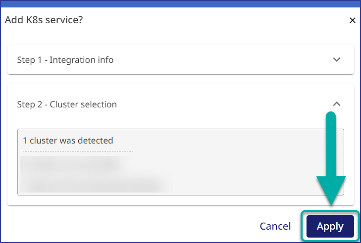The height and width of the screenshot is (243, 361).
Task: Click the blue bar atop the dialog
Action: [180, 3]
